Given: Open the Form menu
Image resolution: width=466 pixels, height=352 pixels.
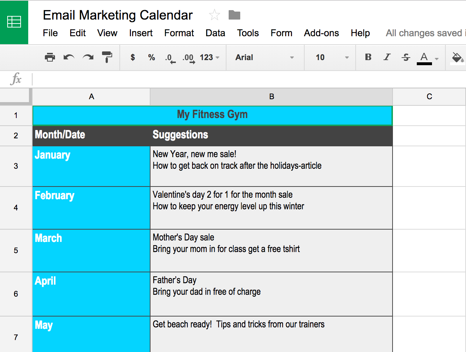Looking at the screenshot, I should point(281,33).
